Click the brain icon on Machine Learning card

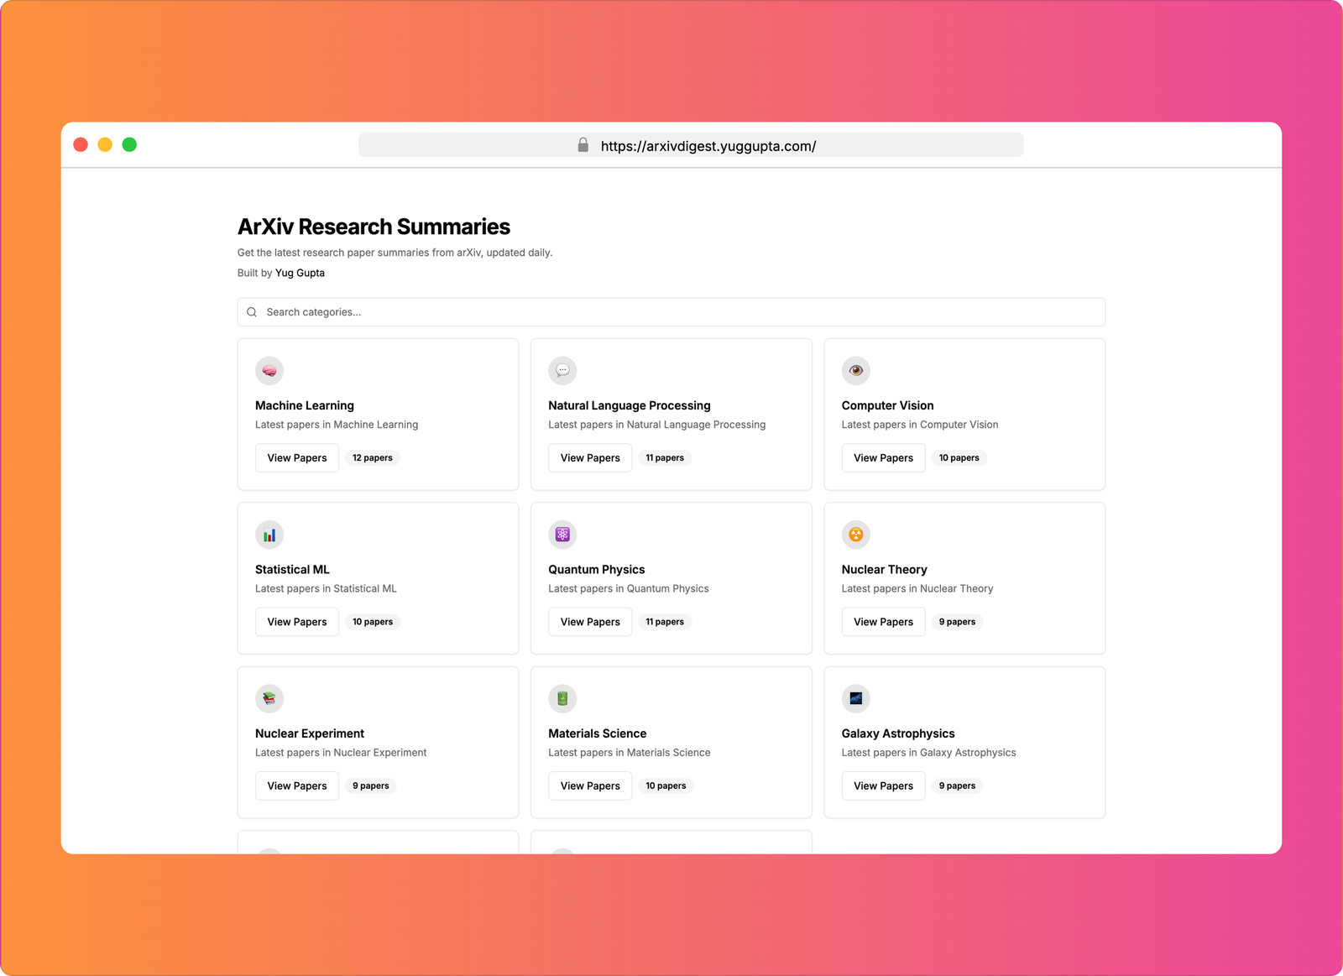269,370
